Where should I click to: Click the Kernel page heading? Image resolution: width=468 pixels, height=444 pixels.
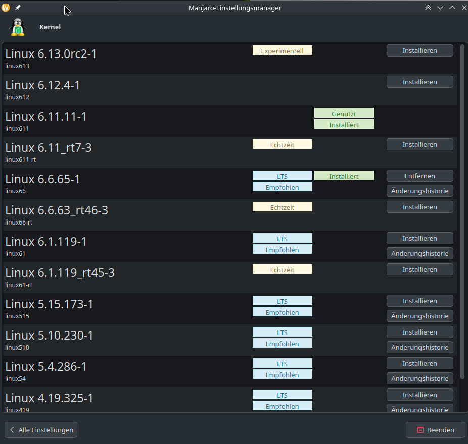50,27
